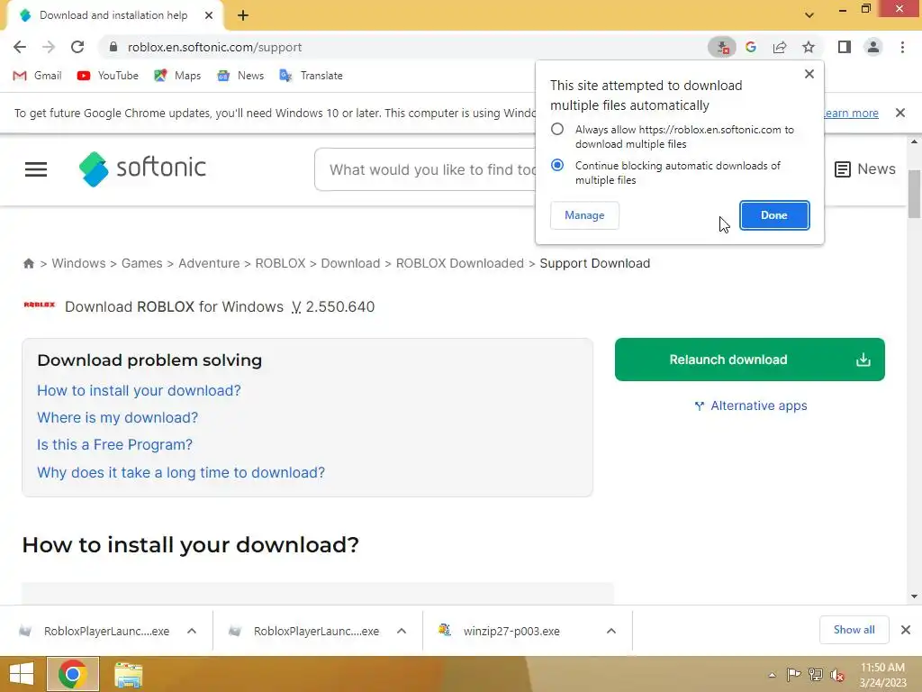922x692 pixels.
Task: Open Softonic News section
Action: click(865, 169)
